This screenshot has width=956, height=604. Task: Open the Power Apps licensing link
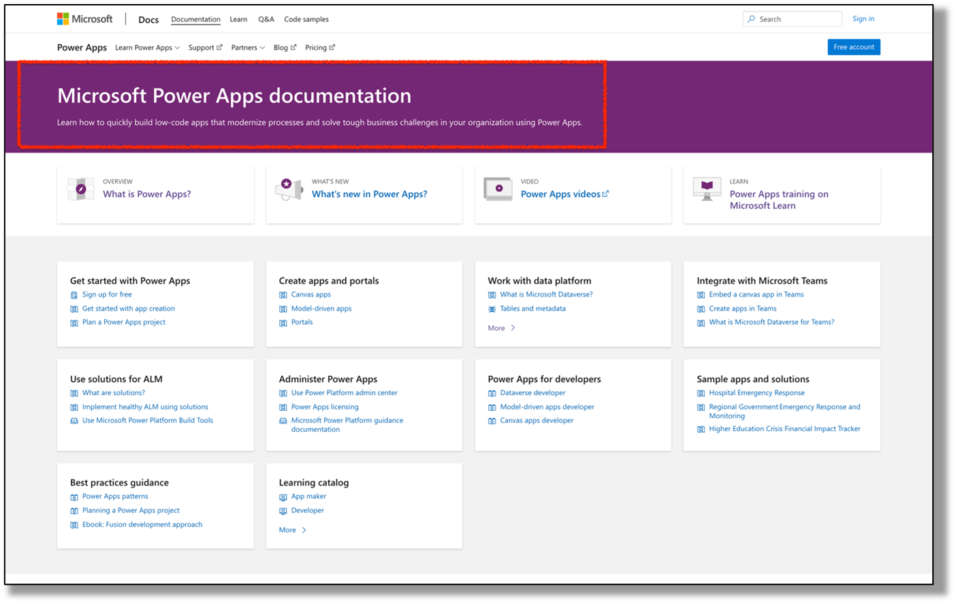[325, 407]
